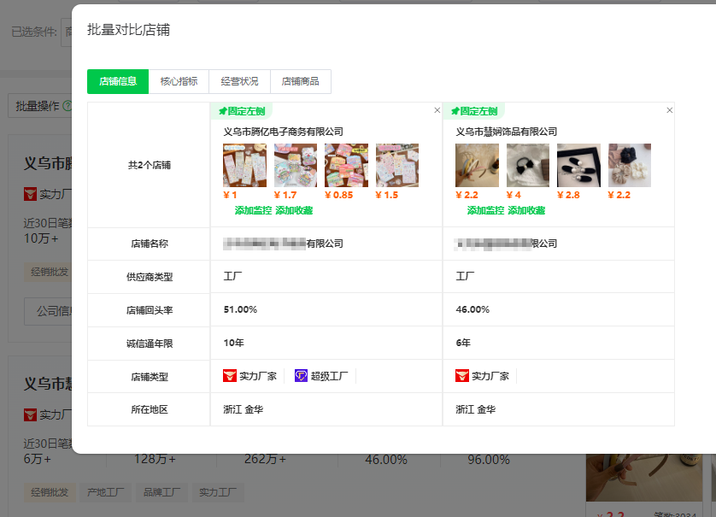The width and height of the screenshot is (716, 517).
Task: Open the sticker product thumbnail priced ¥0.85
Action: click(347, 165)
